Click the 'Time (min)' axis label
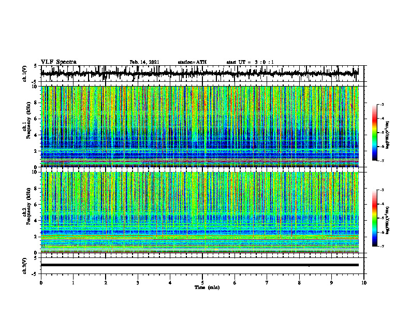 click(207, 287)
